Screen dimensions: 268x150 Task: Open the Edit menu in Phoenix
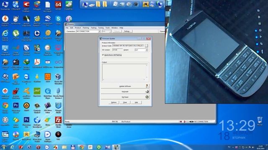[72, 28]
